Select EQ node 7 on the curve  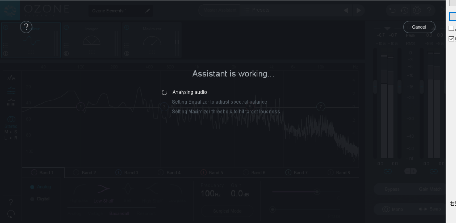tap(320, 107)
